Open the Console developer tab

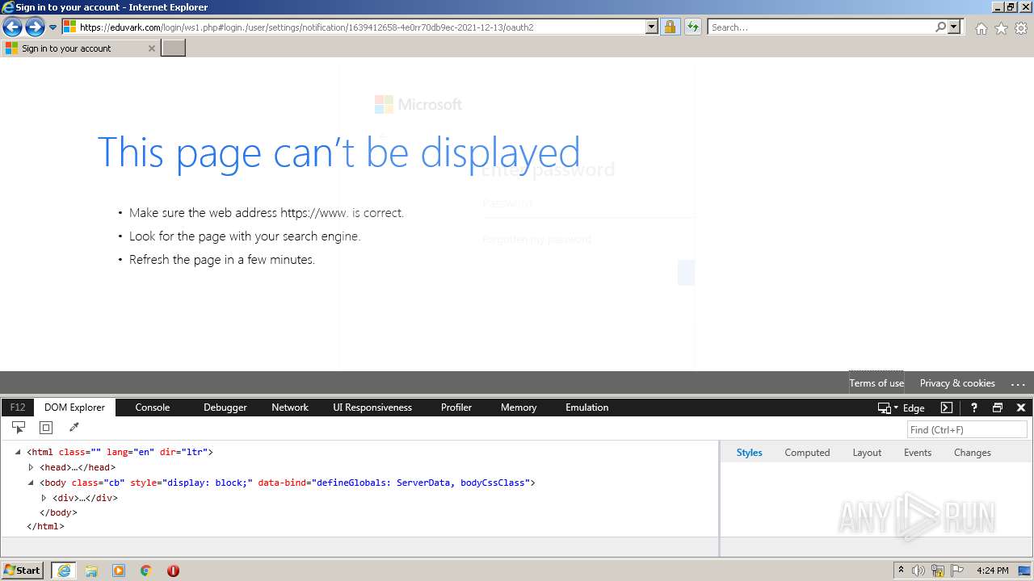point(153,408)
